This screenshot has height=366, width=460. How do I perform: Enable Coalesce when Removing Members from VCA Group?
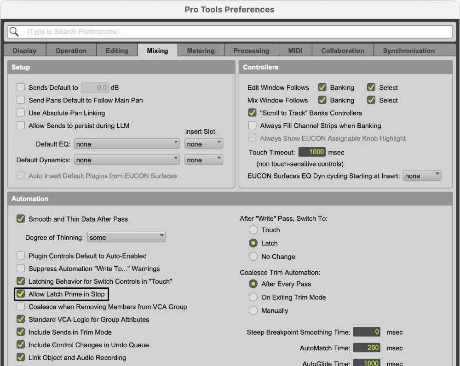click(21, 306)
